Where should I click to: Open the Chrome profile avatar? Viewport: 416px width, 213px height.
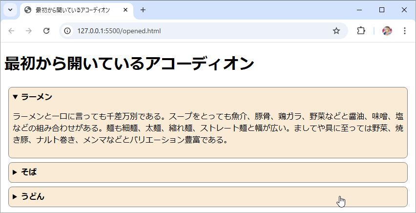click(x=387, y=31)
